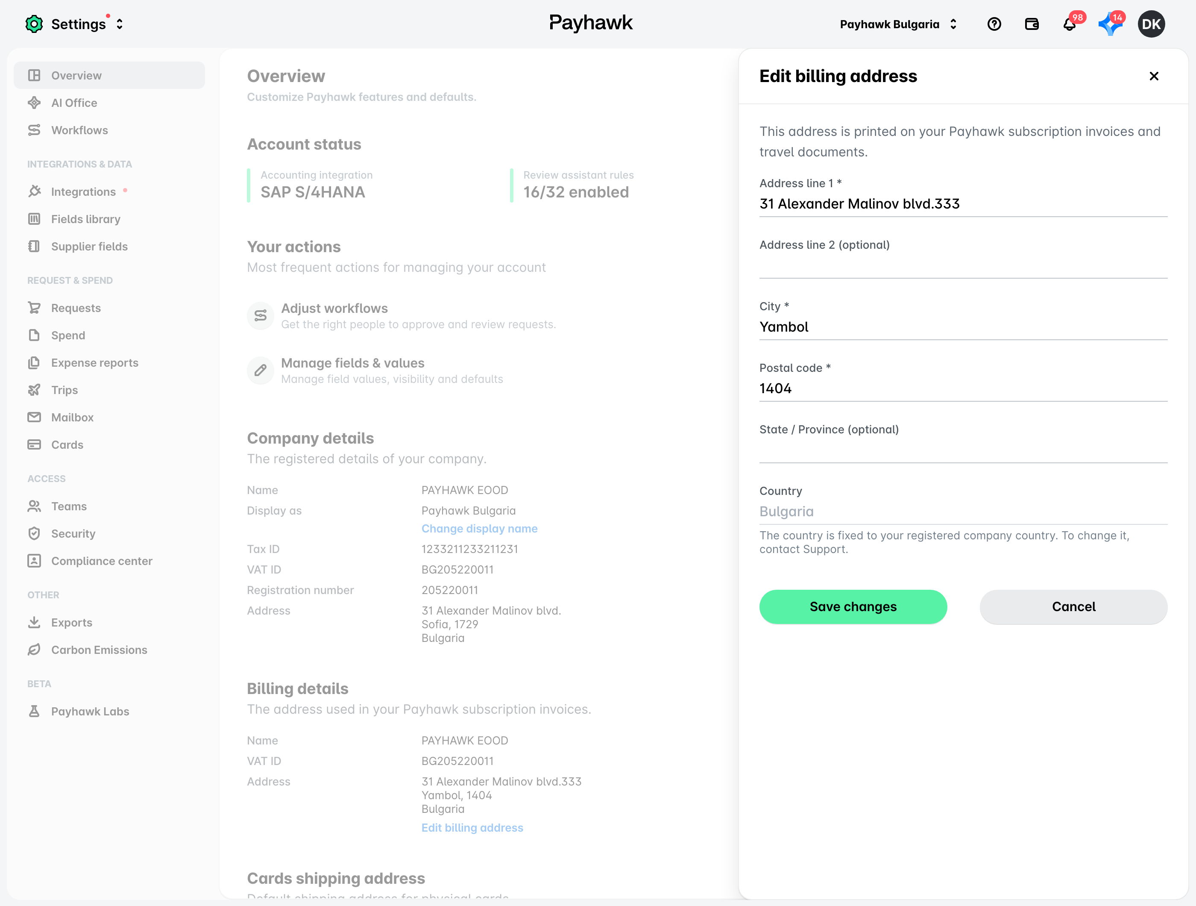Open notifications bell with 98 badge
The height and width of the screenshot is (906, 1196).
[1070, 24]
